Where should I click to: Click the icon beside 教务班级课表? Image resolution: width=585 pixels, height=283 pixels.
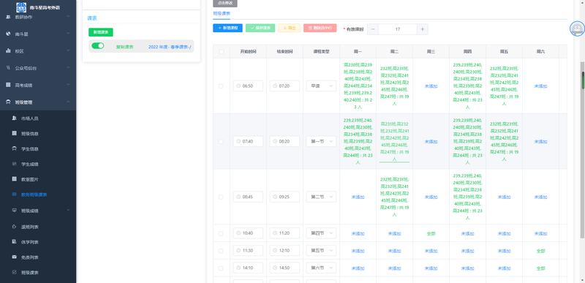coord(14,195)
